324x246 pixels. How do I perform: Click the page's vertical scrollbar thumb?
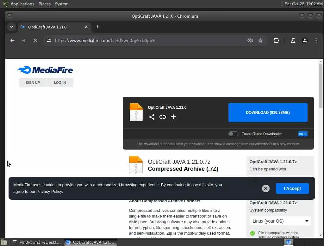pyautogui.click(x=321, y=86)
